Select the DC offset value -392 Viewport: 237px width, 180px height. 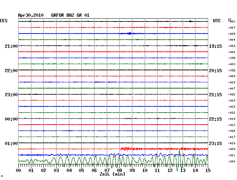pos(232,70)
